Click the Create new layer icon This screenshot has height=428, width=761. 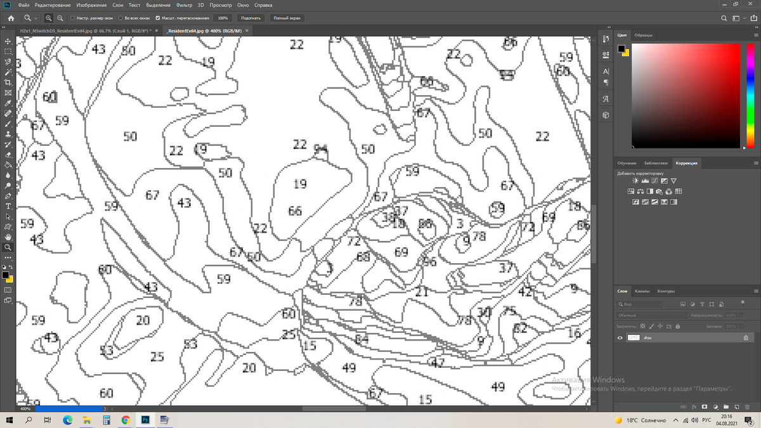(736, 406)
